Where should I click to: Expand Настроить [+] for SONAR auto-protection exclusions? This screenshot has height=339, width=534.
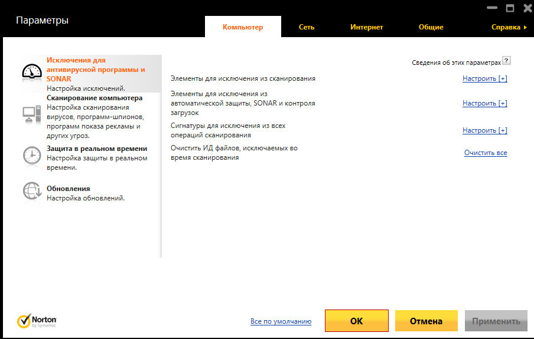click(x=484, y=103)
